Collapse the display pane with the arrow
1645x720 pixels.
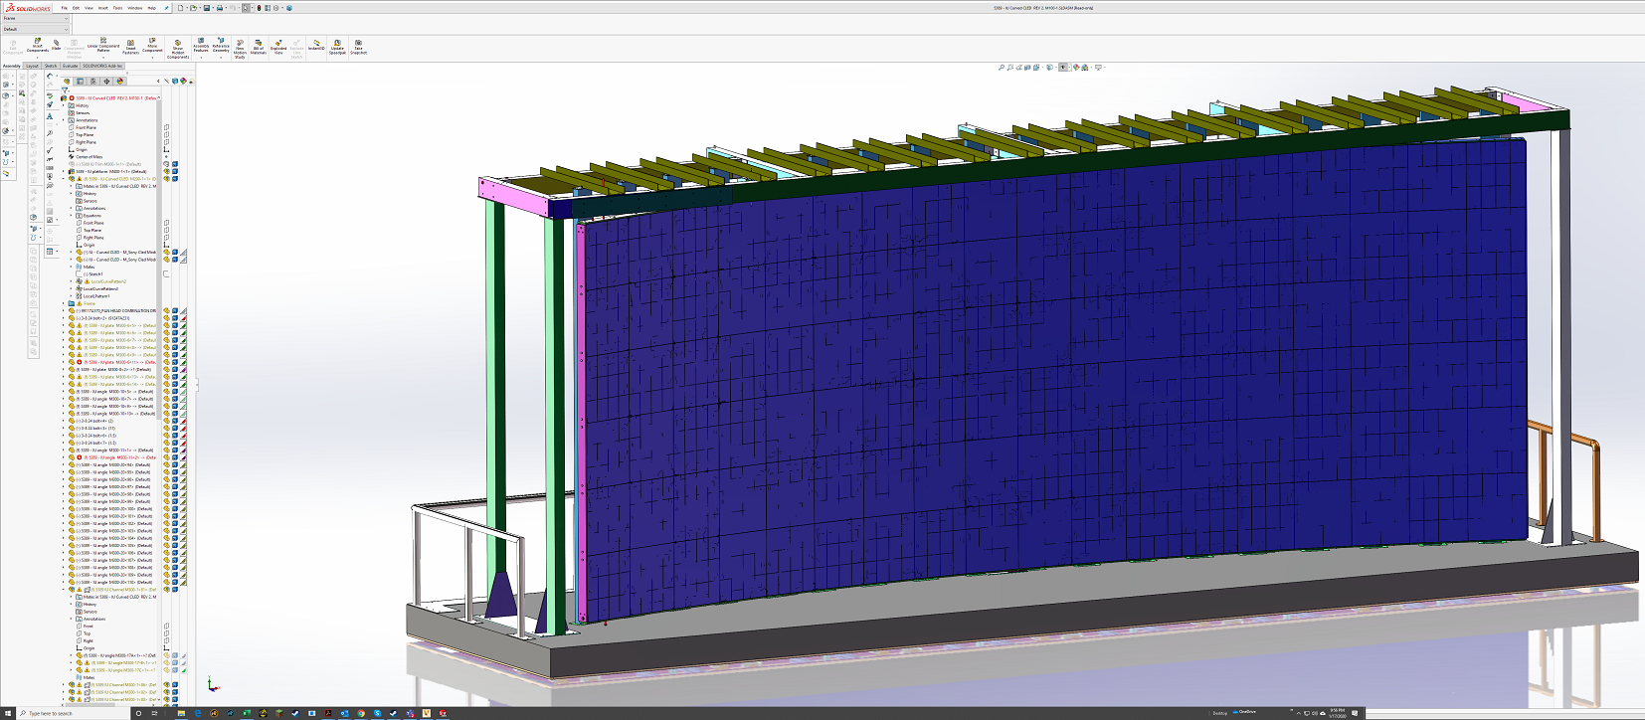click(158, 82)
